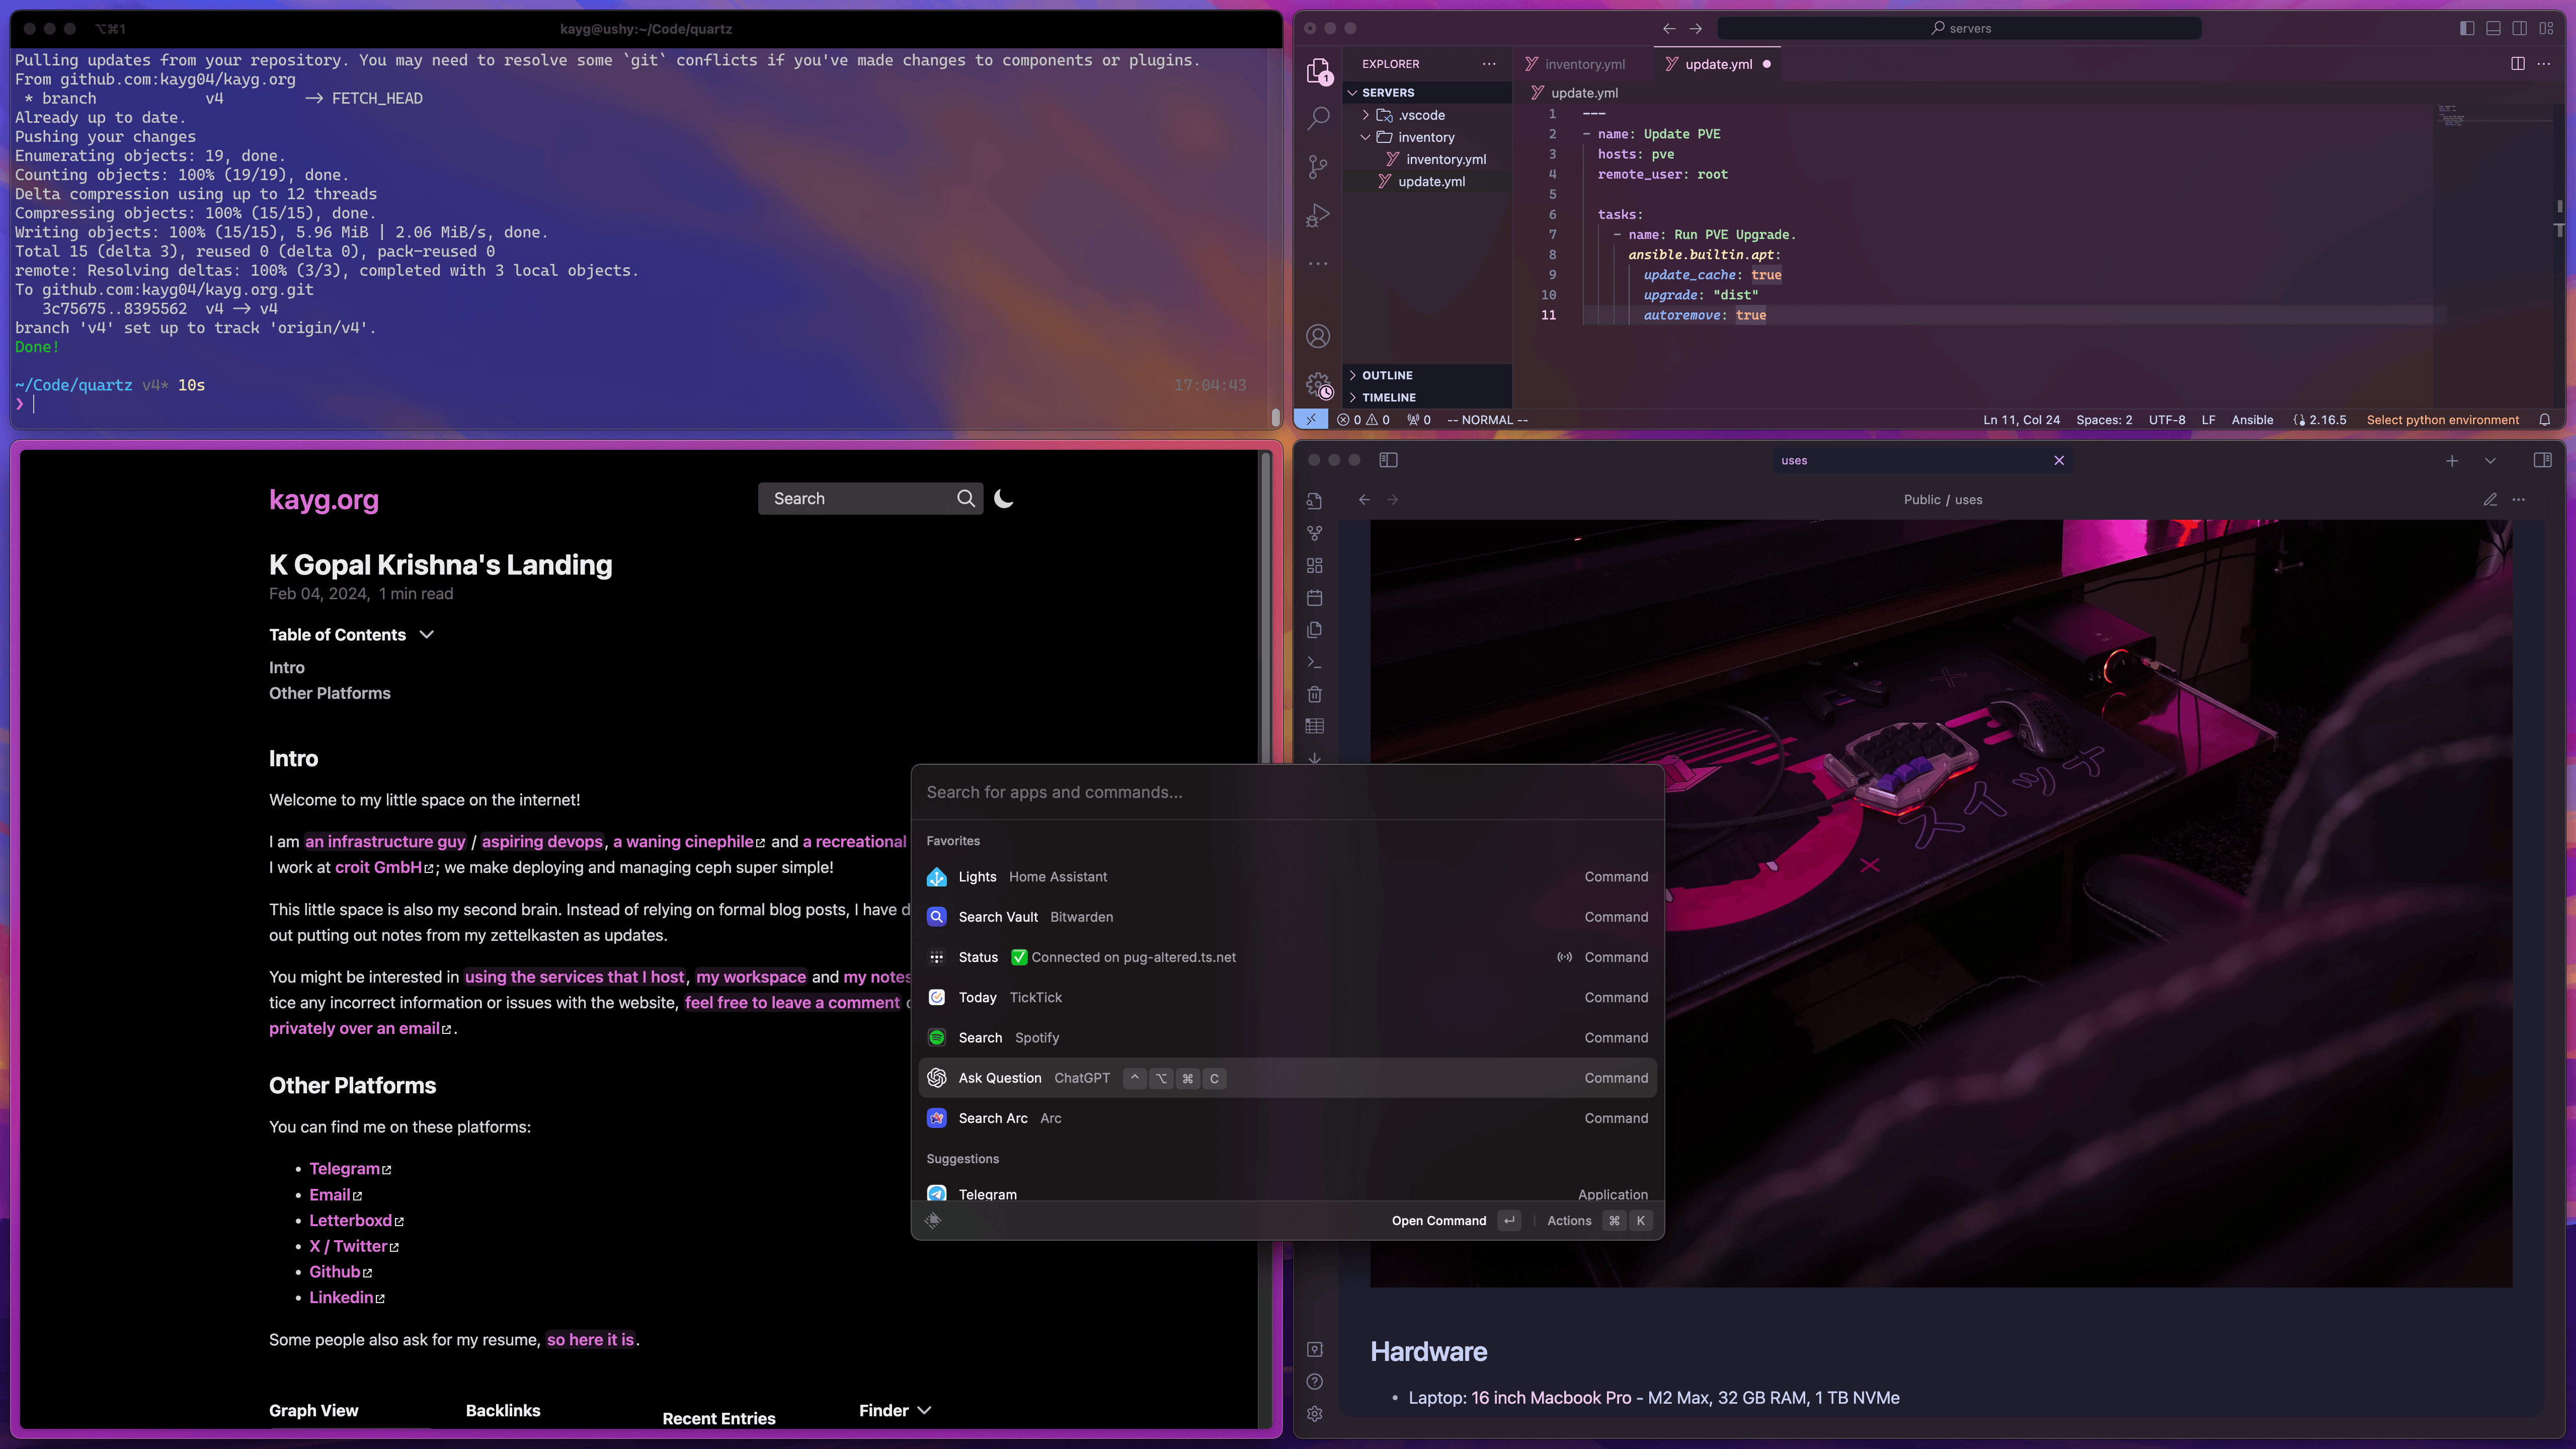Image resolution: width=2576 pixels, height=1449 pixels.
Task: Open the Manage gear with pending update badge
Action: (x=1318, y=383)
